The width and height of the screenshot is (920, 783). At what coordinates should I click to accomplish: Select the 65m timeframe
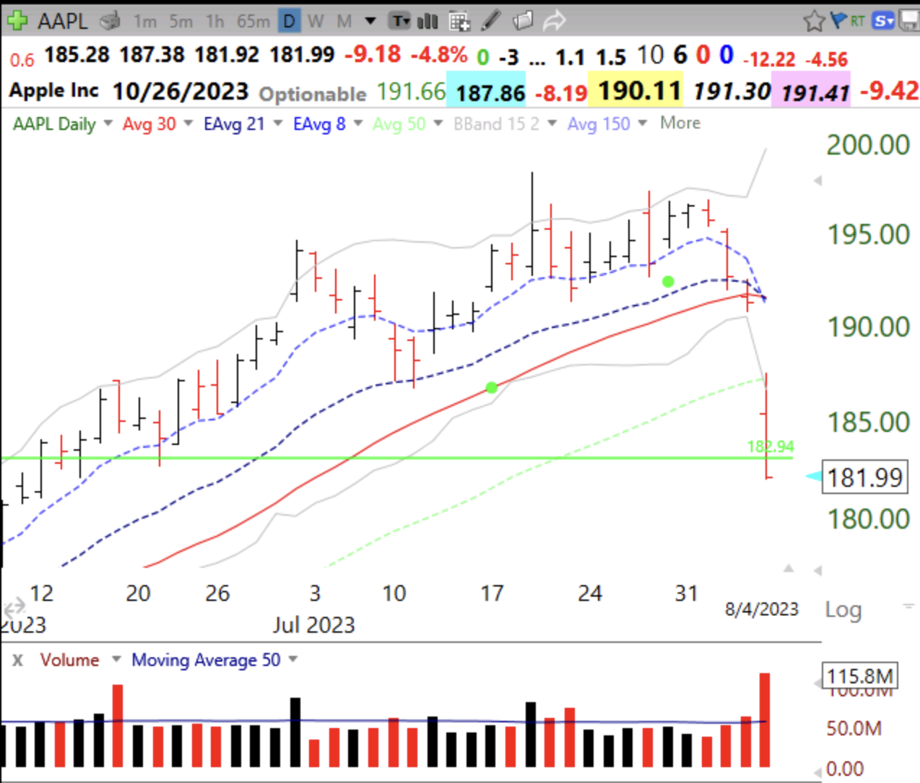[253, 22]
